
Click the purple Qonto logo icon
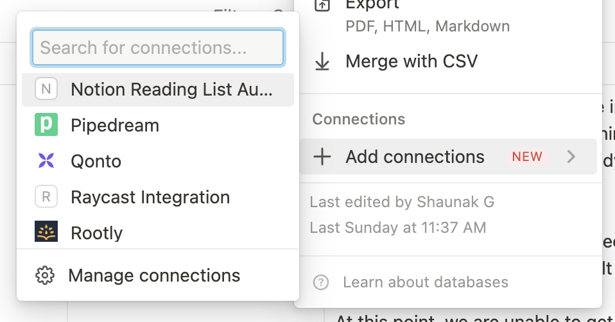pos(46,160)
